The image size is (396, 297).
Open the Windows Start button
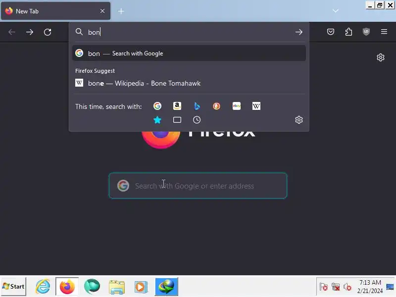pyautogui.click(x=14, y=287)
